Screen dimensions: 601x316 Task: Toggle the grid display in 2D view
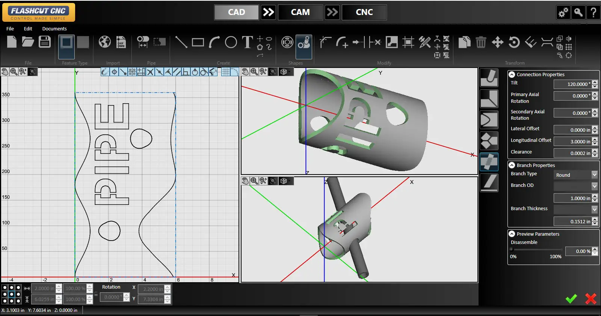tap(225, 72)
